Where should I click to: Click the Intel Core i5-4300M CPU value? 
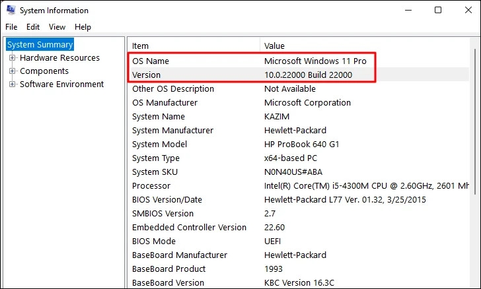tap(367, 185)
